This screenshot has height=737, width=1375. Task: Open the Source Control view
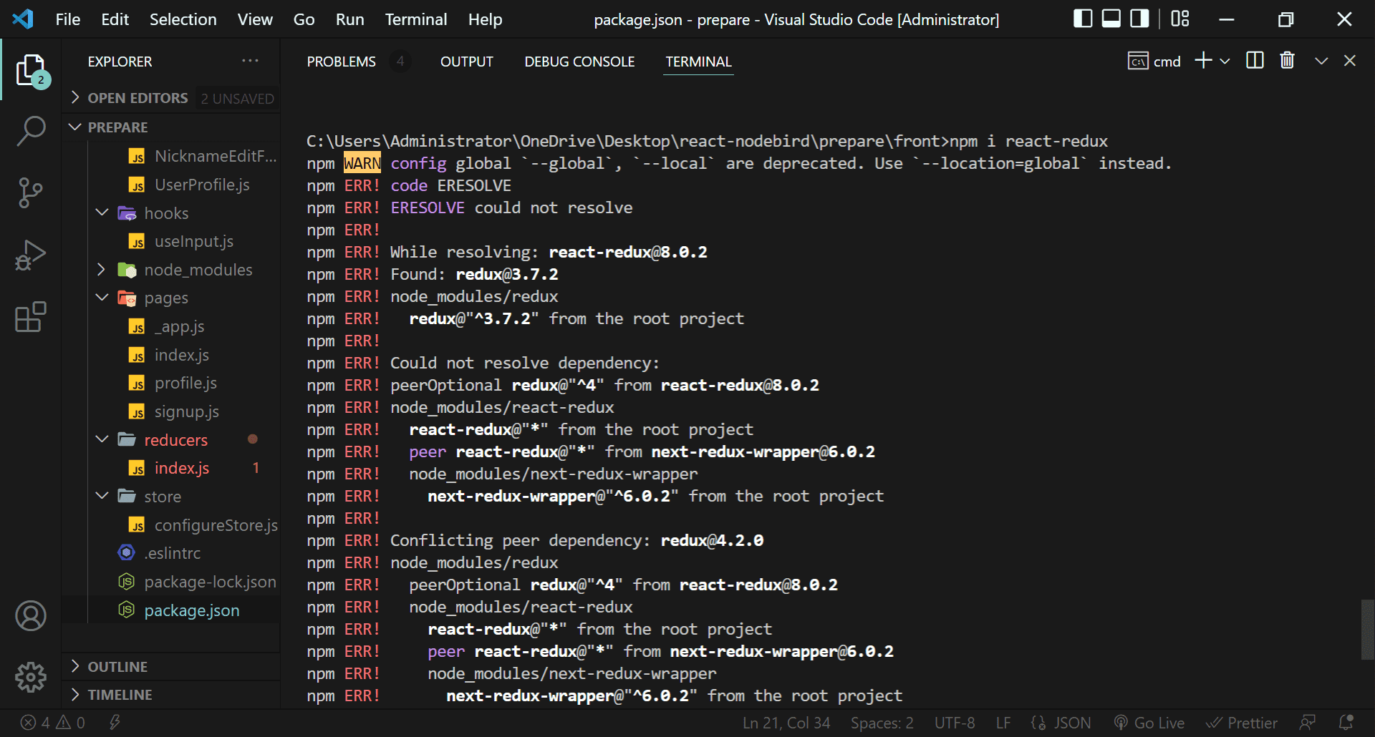[31, 192]
